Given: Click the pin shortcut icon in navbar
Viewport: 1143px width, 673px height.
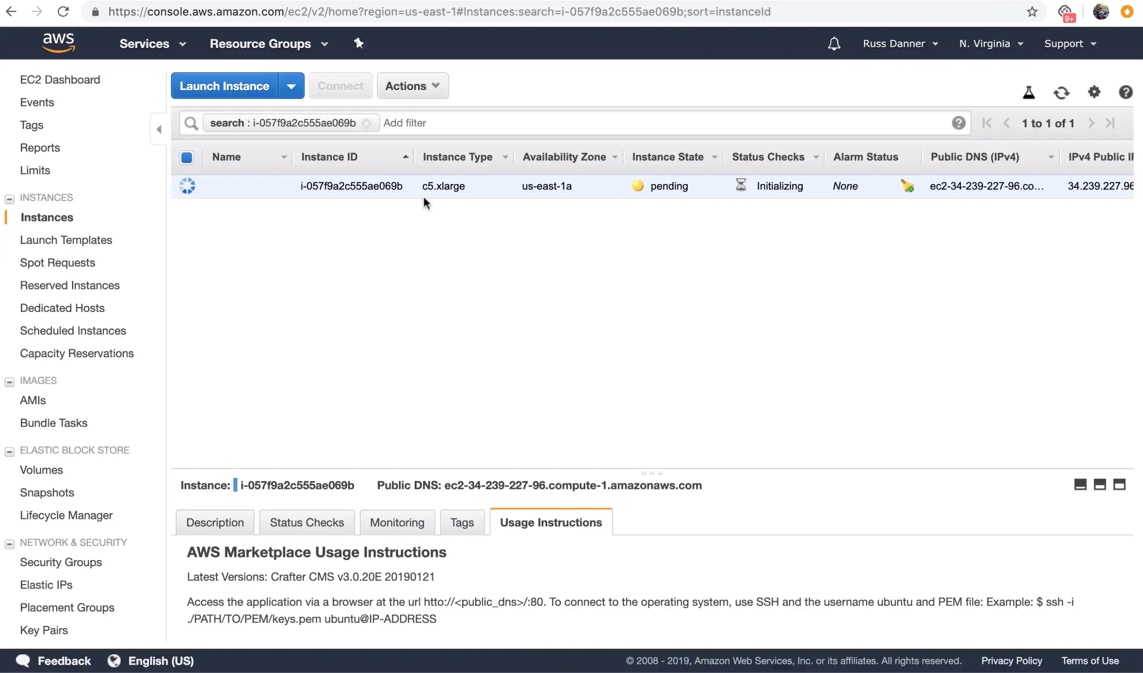Looking at the screenshot, I should click(359, 44).
